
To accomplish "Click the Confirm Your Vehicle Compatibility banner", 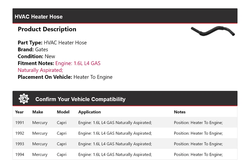I will click(125, 98).
